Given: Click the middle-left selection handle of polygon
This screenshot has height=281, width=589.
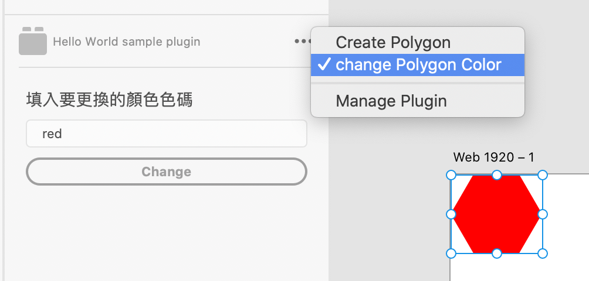Looking at the screenshot, I should click(451, 214).
